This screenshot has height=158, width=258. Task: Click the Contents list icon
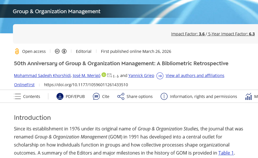tap(17, 96)
